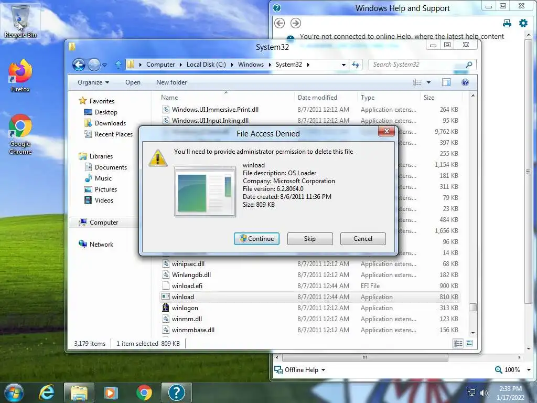The height and width of the screenshot is (403, 537).
Task: Refresh the System32 folder view
Action: 356,65
